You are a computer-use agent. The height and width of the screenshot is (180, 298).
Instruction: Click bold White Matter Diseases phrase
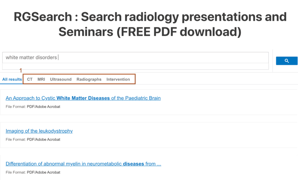pyautogui.click(x=83, y=98)
